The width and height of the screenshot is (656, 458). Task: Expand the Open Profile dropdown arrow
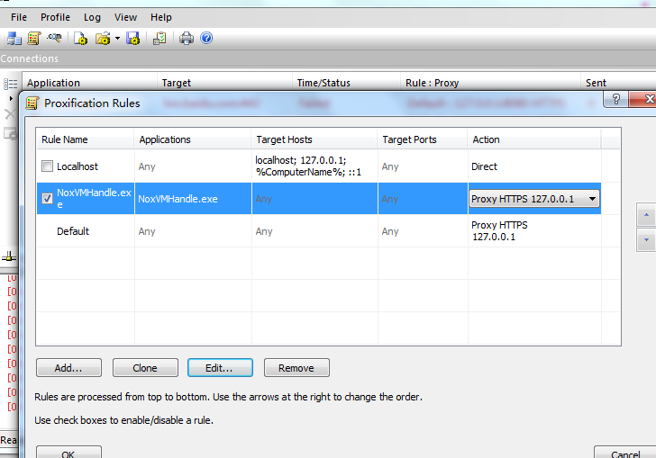pyautogui.click(x=117, y=39)
